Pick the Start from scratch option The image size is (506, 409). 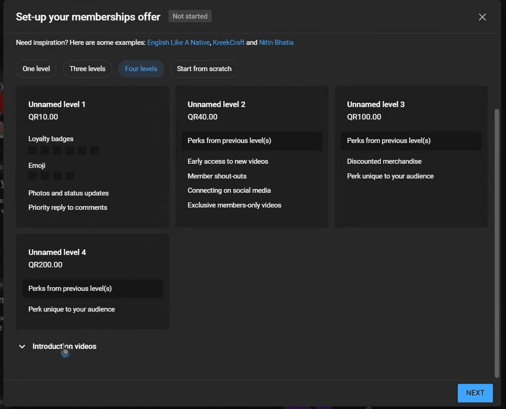(x=204, y=69)
